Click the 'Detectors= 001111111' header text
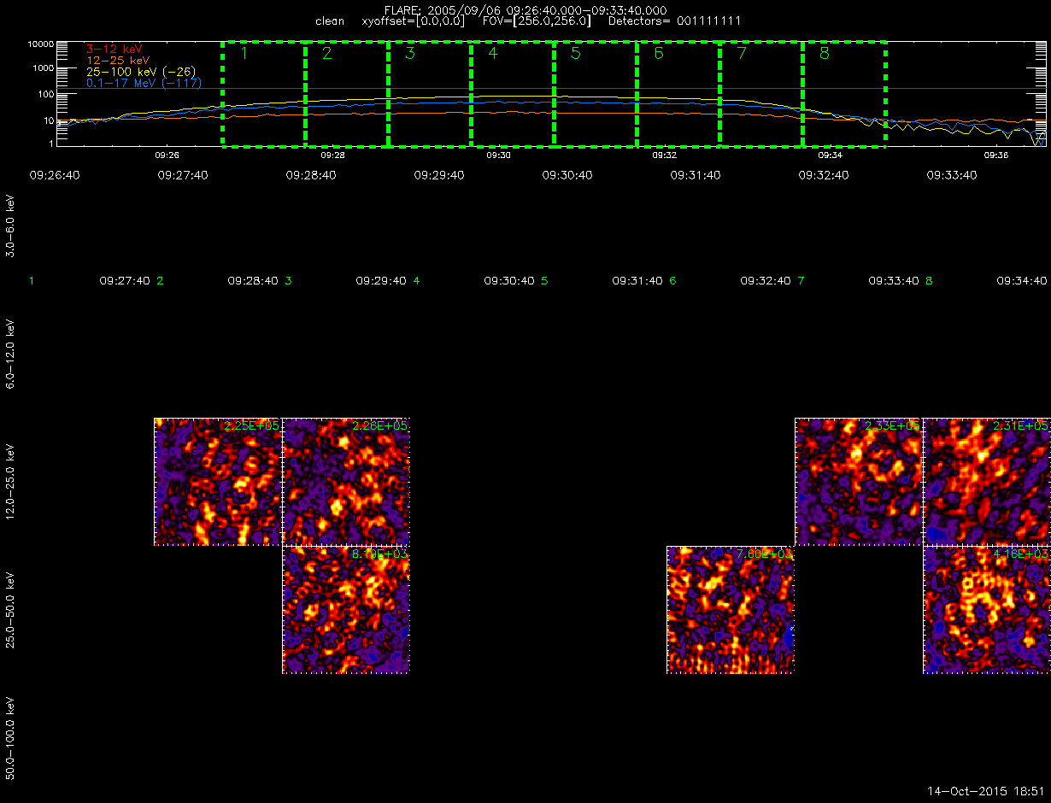The width and height of the screenshot is (1051, 803). [674, 21]
